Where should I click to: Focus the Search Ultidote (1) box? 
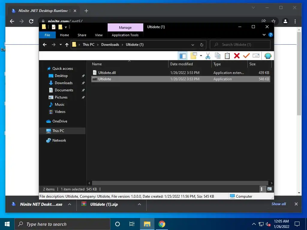[240, 45]
